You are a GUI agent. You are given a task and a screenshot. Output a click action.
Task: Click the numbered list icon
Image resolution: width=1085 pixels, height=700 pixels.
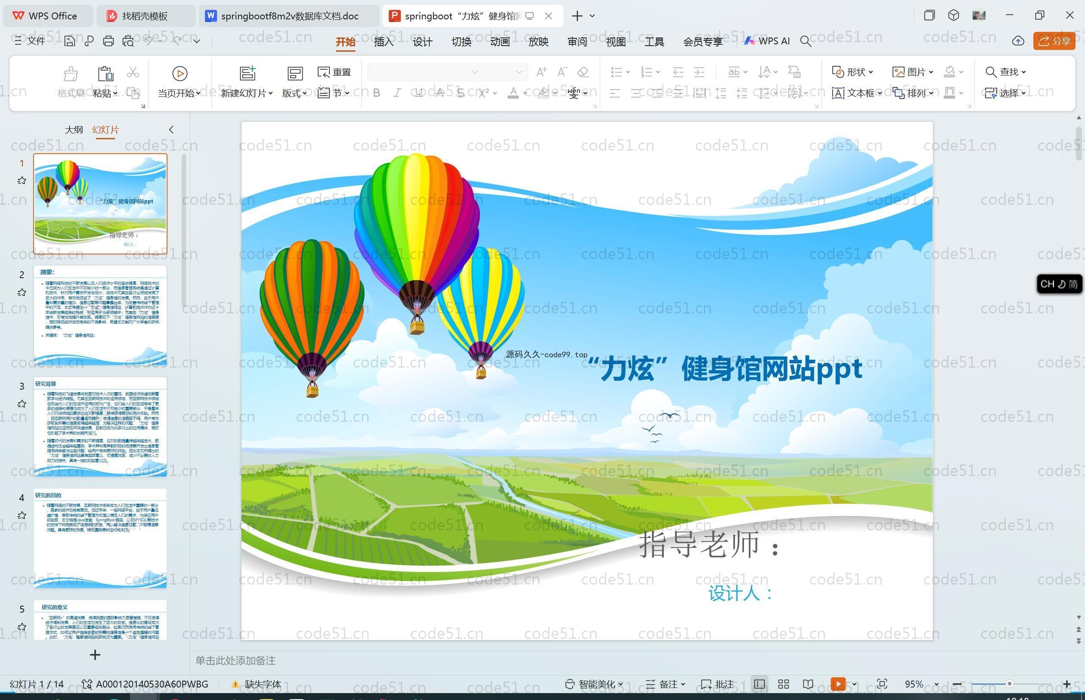point(646,72)
